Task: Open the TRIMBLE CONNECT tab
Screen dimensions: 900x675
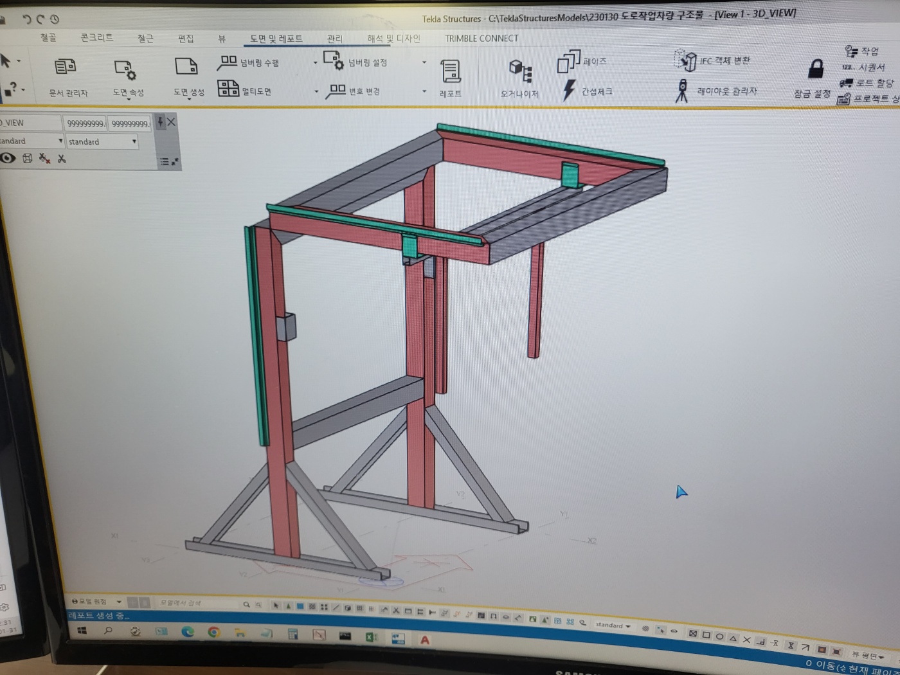Action: [x=482, y=38]
